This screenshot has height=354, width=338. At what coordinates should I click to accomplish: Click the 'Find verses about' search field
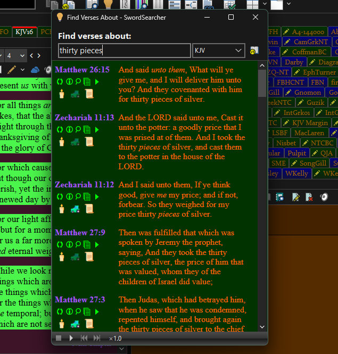pyautogui.click(x=125, y=51)
